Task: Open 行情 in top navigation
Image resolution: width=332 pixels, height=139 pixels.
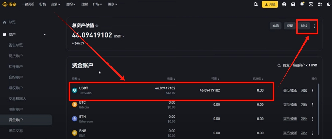Action: tap(42, 4)
